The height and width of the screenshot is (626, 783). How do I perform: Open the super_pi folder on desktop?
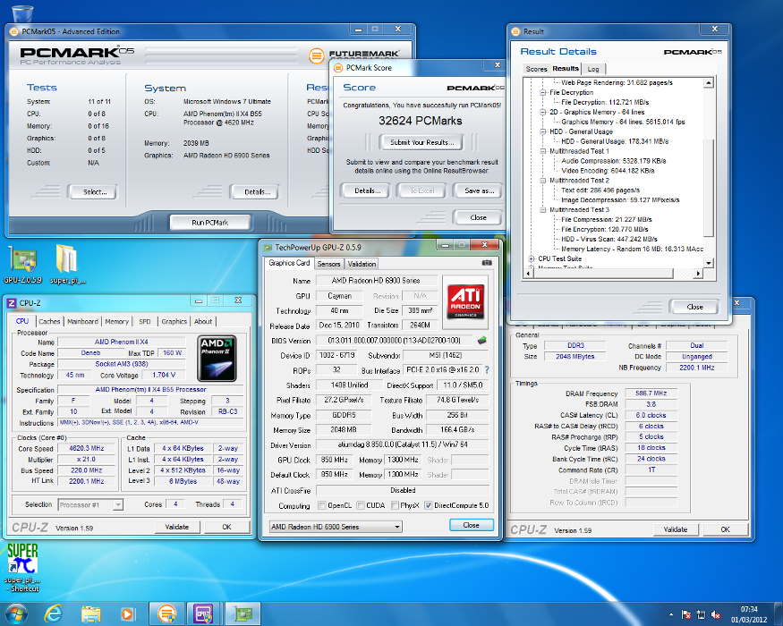click(67, 265)
